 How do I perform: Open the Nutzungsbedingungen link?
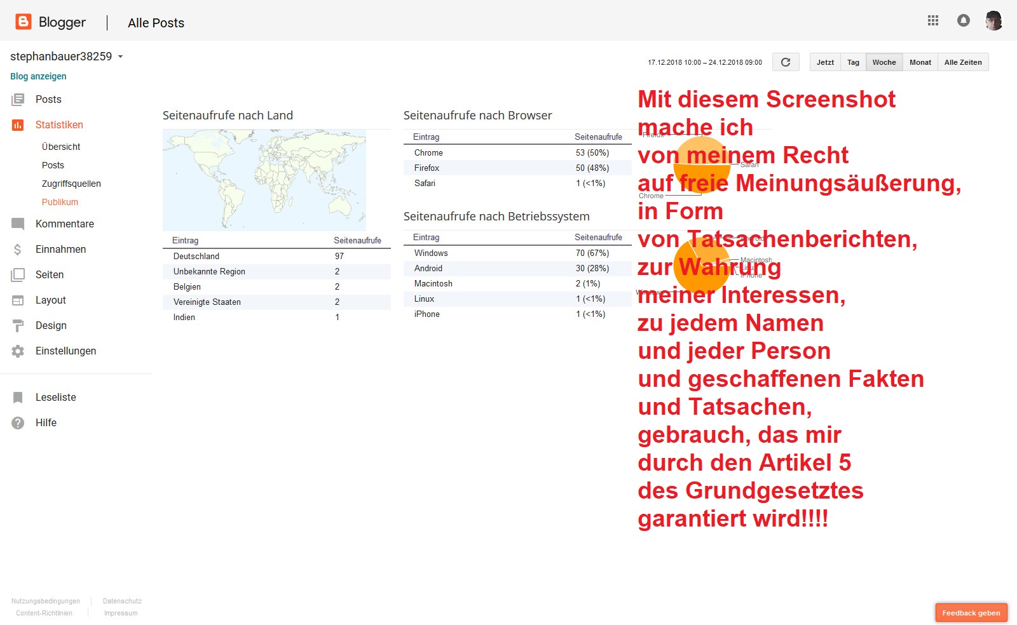pos(46,601)
